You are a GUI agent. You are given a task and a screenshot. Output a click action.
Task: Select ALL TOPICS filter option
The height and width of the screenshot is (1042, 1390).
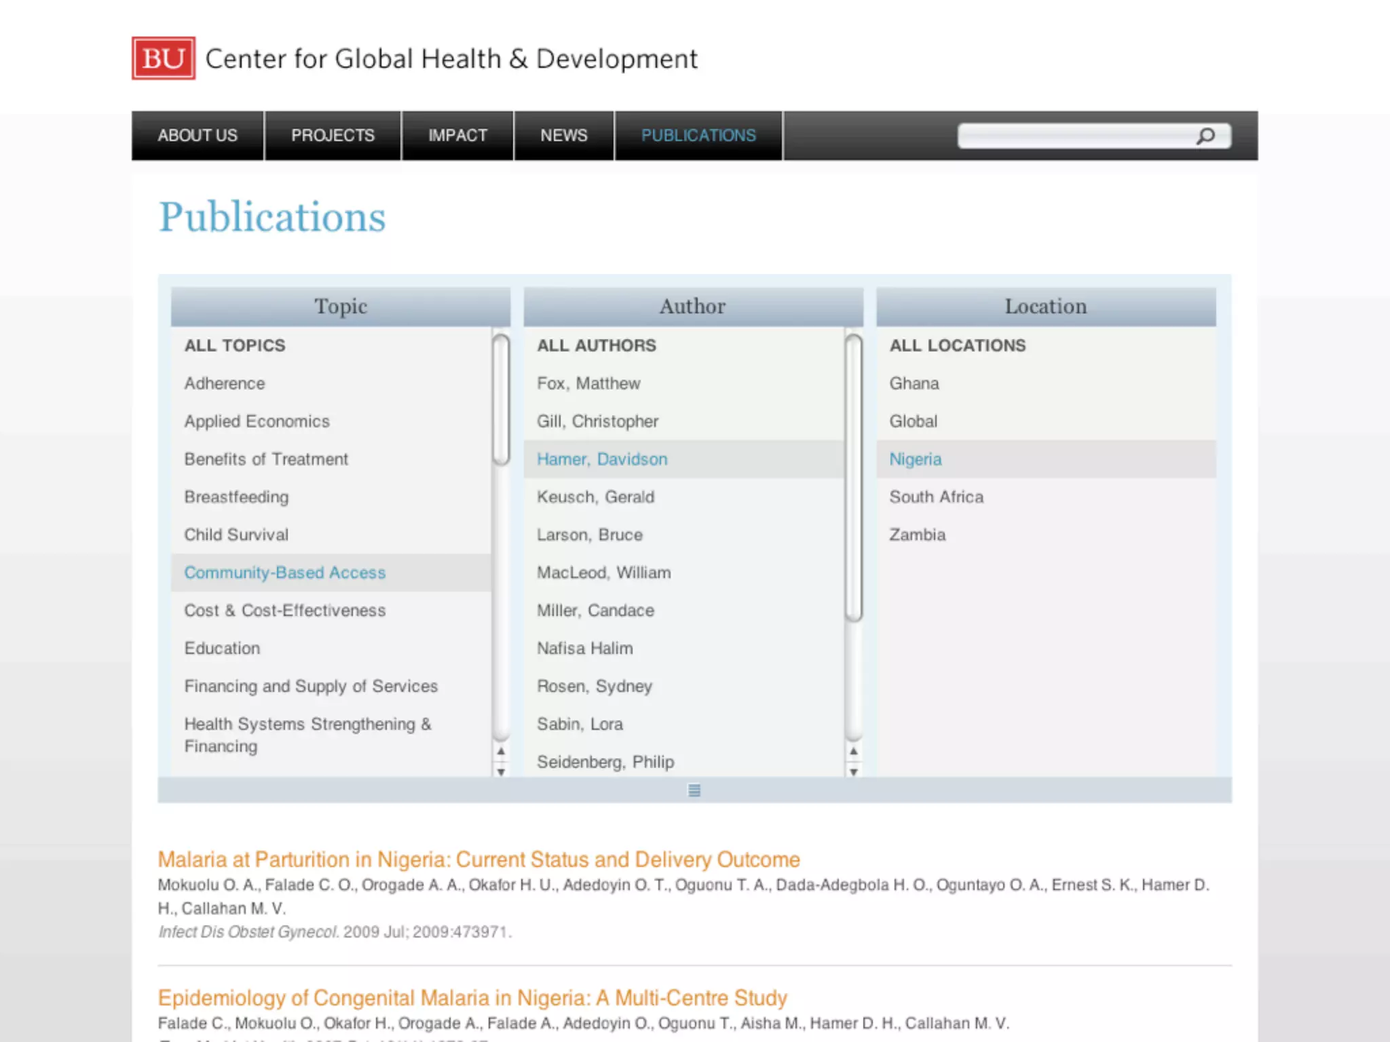[235, 345]
